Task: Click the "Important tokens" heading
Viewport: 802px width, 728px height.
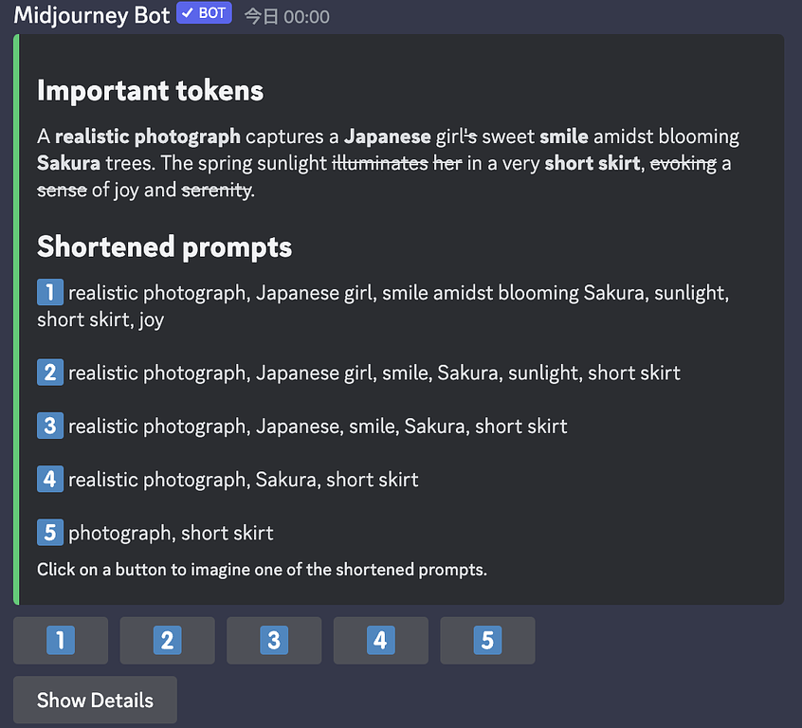Action: coord(150,90)
